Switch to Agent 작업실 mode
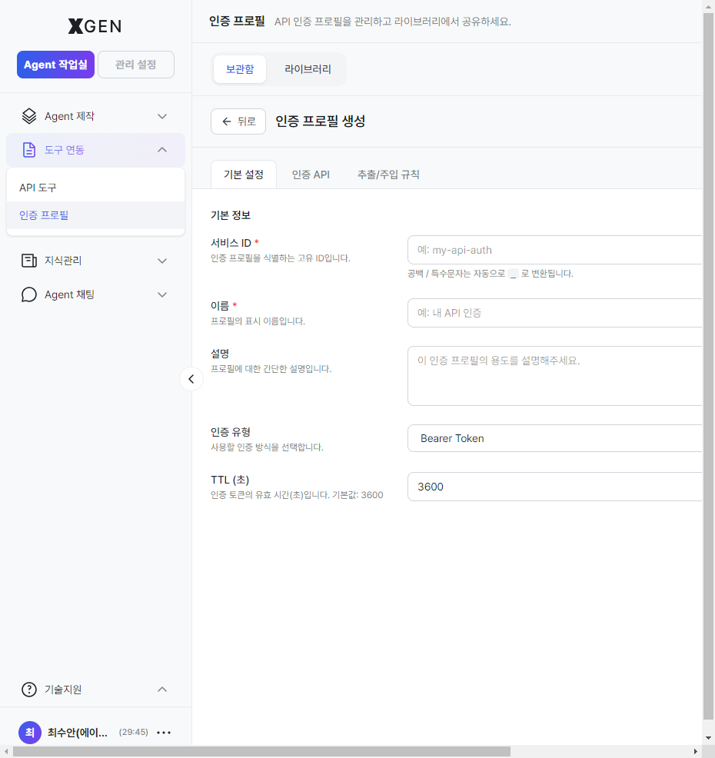The image size is (715, 758). click(x=55, y=65)
